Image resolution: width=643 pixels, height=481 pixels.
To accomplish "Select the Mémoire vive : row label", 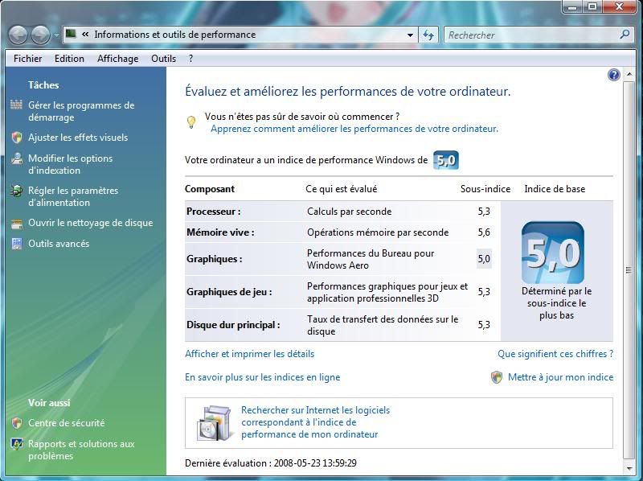I will pyautogui.click(x=220, y=232).
